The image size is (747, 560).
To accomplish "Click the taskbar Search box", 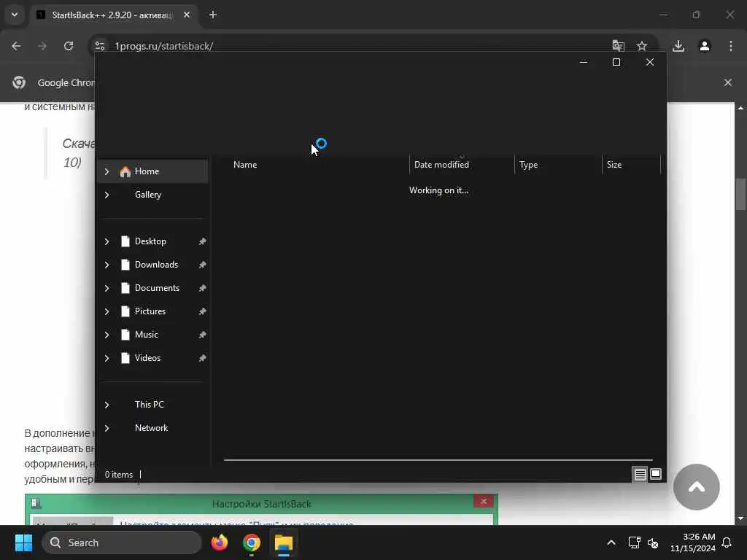I will coord(122,542).
